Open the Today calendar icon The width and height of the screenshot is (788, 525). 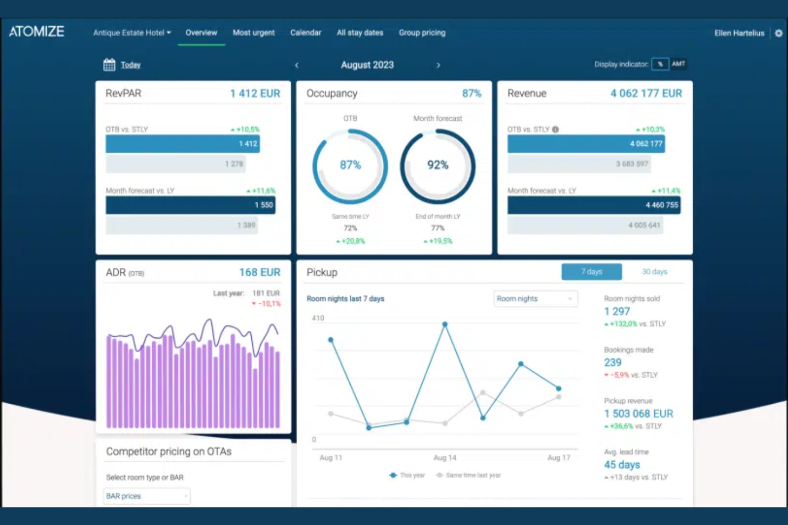click(x=109, y=64)
